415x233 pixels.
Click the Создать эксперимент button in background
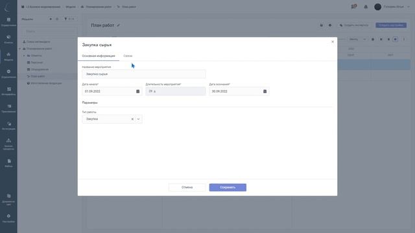pos(354,25)
